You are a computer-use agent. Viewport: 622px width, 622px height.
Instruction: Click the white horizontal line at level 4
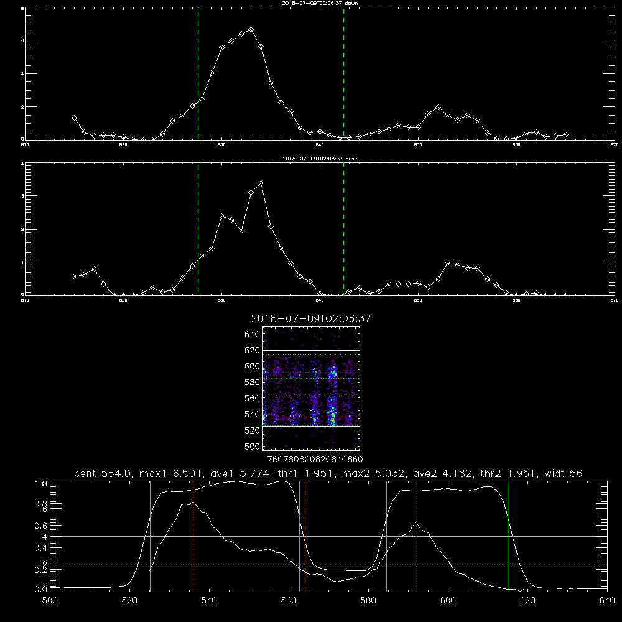[328, 536]
